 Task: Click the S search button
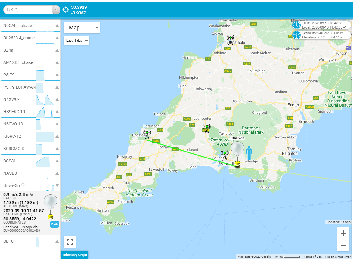(56, 10)
